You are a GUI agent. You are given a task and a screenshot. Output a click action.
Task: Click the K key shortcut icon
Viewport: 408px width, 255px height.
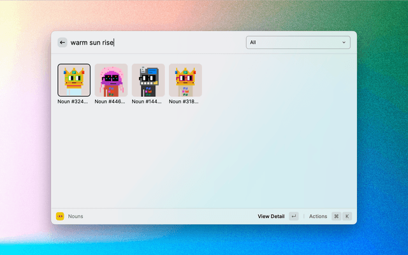point(347,217)
